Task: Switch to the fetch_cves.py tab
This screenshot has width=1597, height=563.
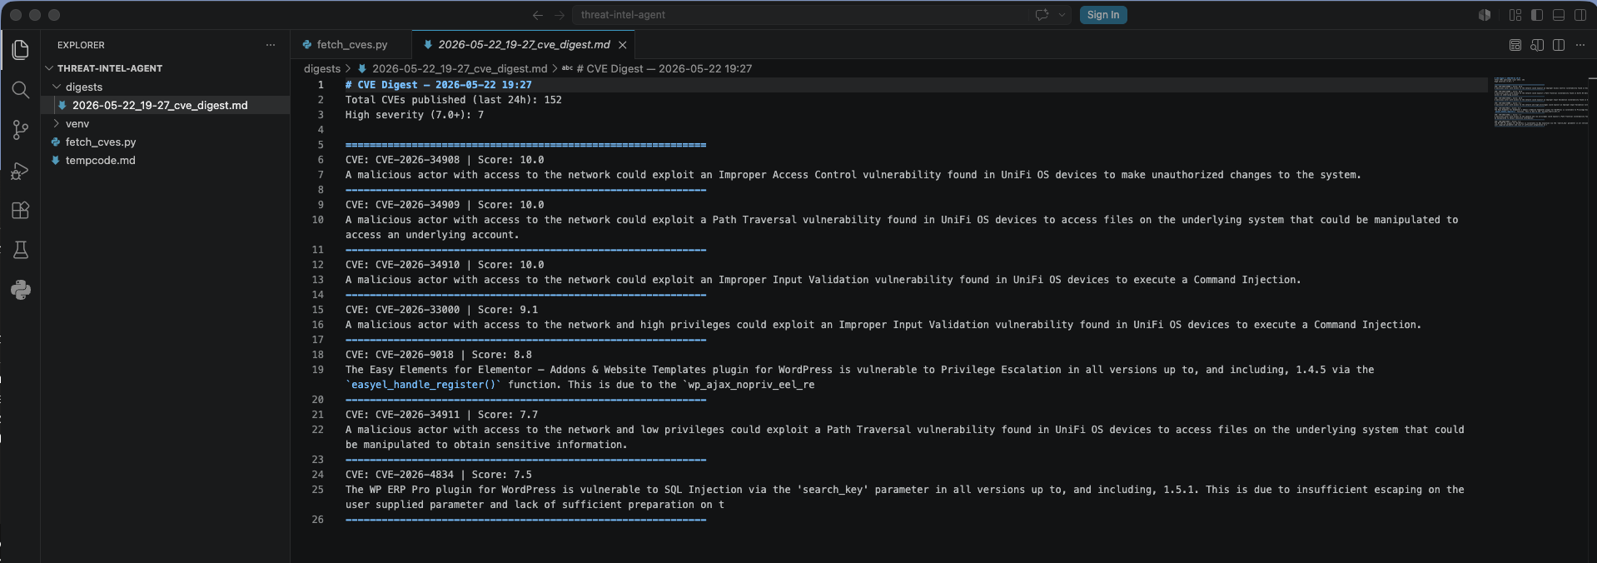Action: (x=351, y=45)
